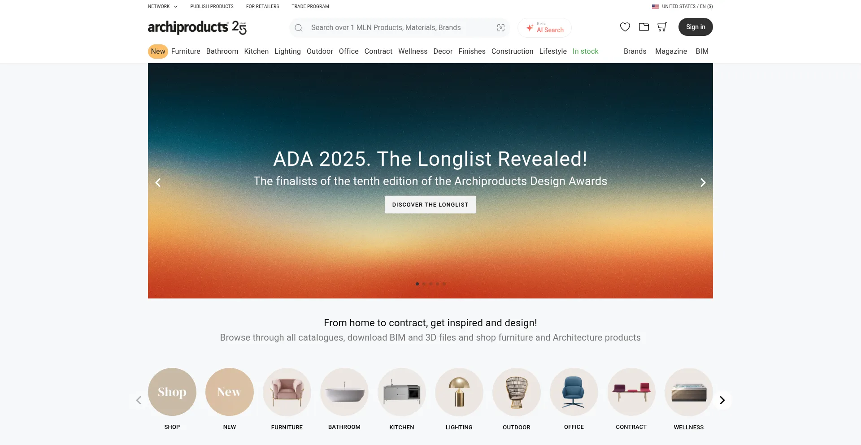This screenshot has height=445, width=861.
Task: Expand the Network dropdown
Action: click(163, 6)
